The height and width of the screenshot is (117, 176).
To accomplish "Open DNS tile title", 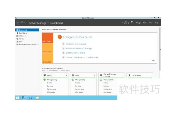I will (77, 75).
